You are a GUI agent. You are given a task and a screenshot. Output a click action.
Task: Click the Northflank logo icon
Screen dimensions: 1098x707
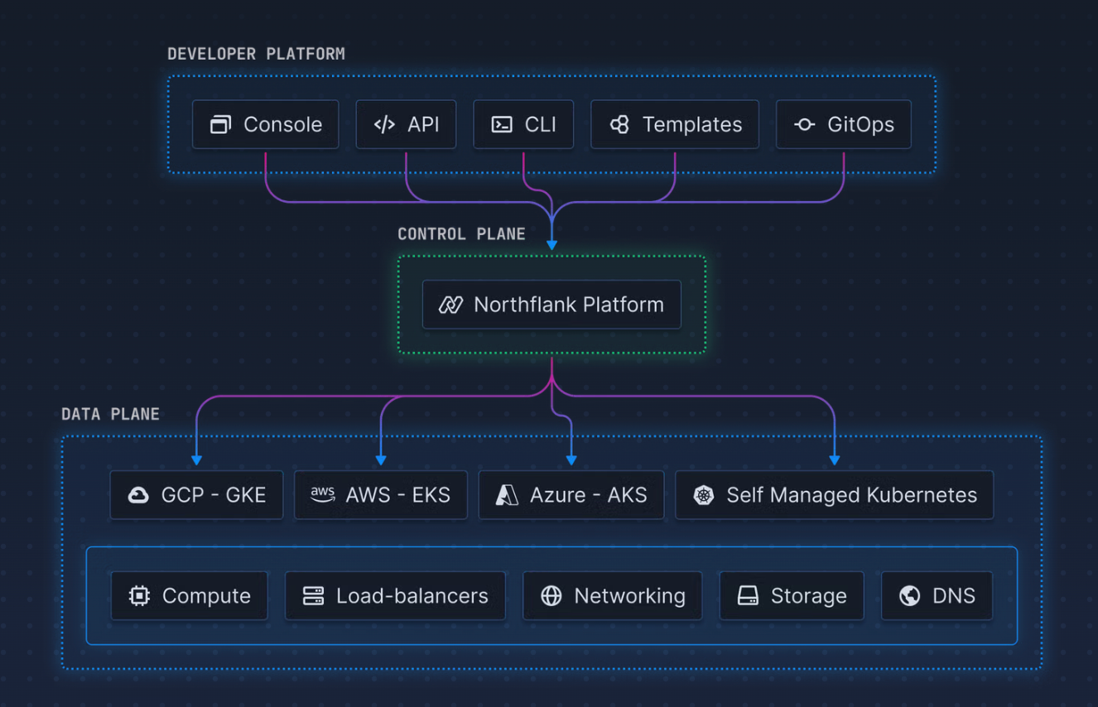(x=450, y=305)
